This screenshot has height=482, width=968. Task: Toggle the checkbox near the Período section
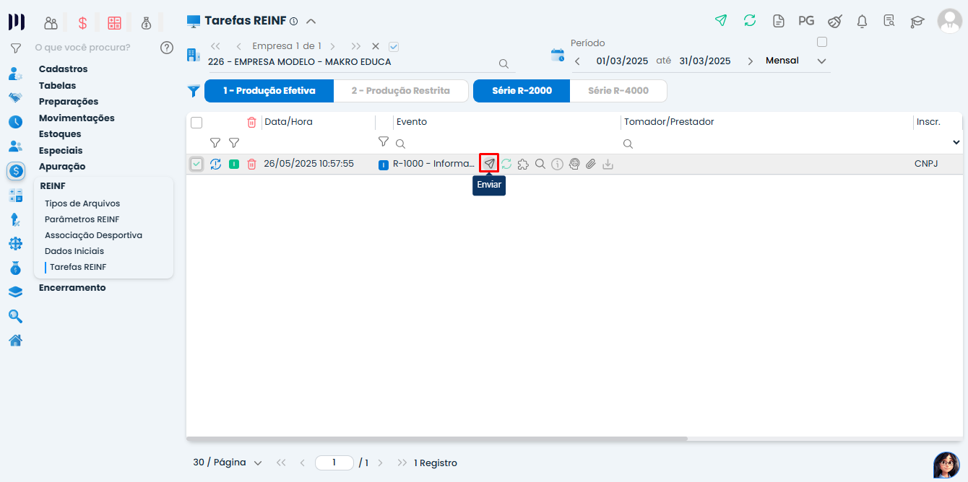(821, 42)
